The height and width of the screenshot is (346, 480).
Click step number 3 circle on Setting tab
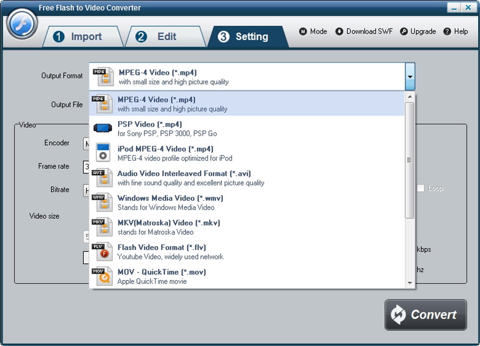pyautogui.click(x=224, y=37)
